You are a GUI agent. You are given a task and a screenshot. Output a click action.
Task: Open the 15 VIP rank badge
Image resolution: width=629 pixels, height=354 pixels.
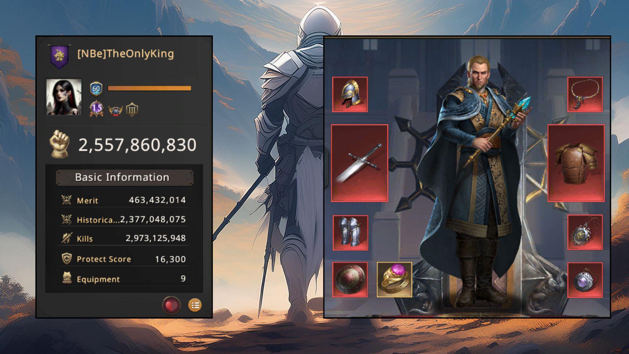(97, 108)
